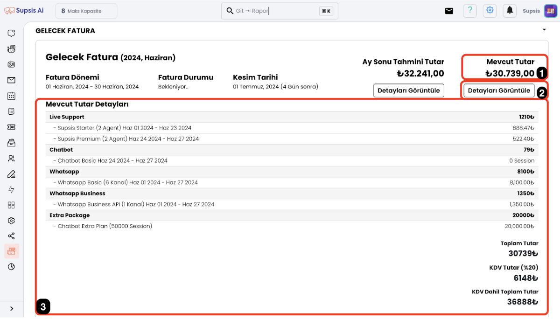The image size is (560, 319).
Task: Click the ⌘K shortcut badge
Action: 326,11
